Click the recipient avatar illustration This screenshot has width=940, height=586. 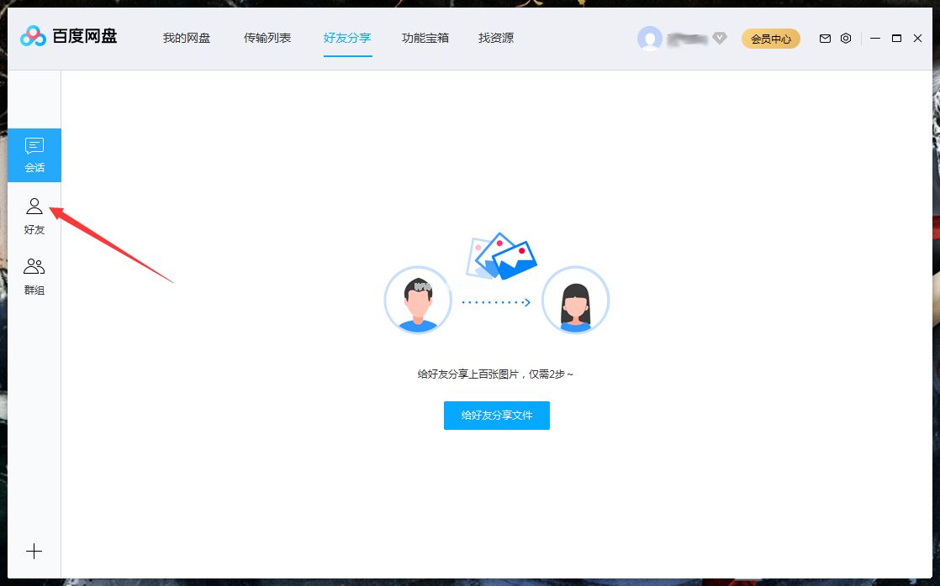(x=575, y=300)
